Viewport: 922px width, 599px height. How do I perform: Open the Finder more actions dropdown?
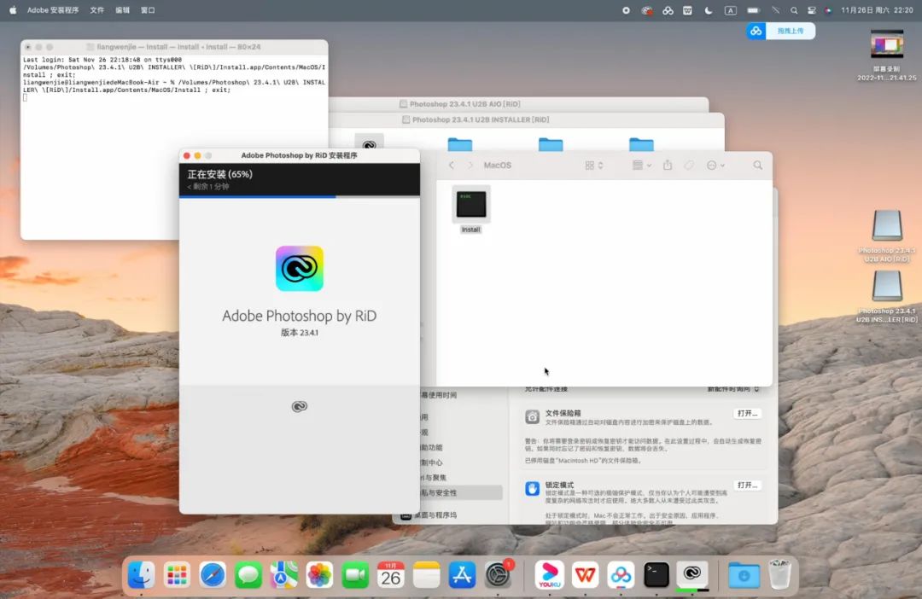715,166
